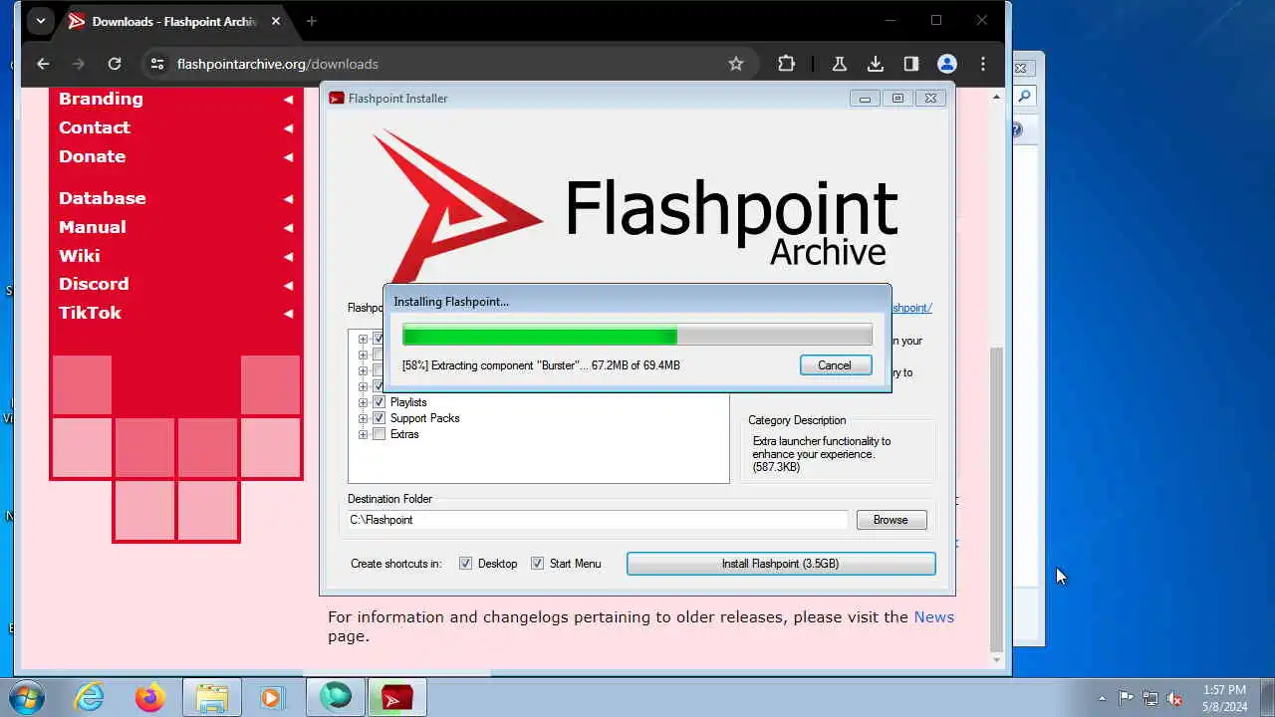
Task: Click the page scrollbar down arrow
Action: tap(996, 659)
